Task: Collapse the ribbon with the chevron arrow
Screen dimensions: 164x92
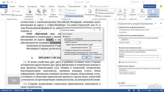Action: tap(162, 19)
